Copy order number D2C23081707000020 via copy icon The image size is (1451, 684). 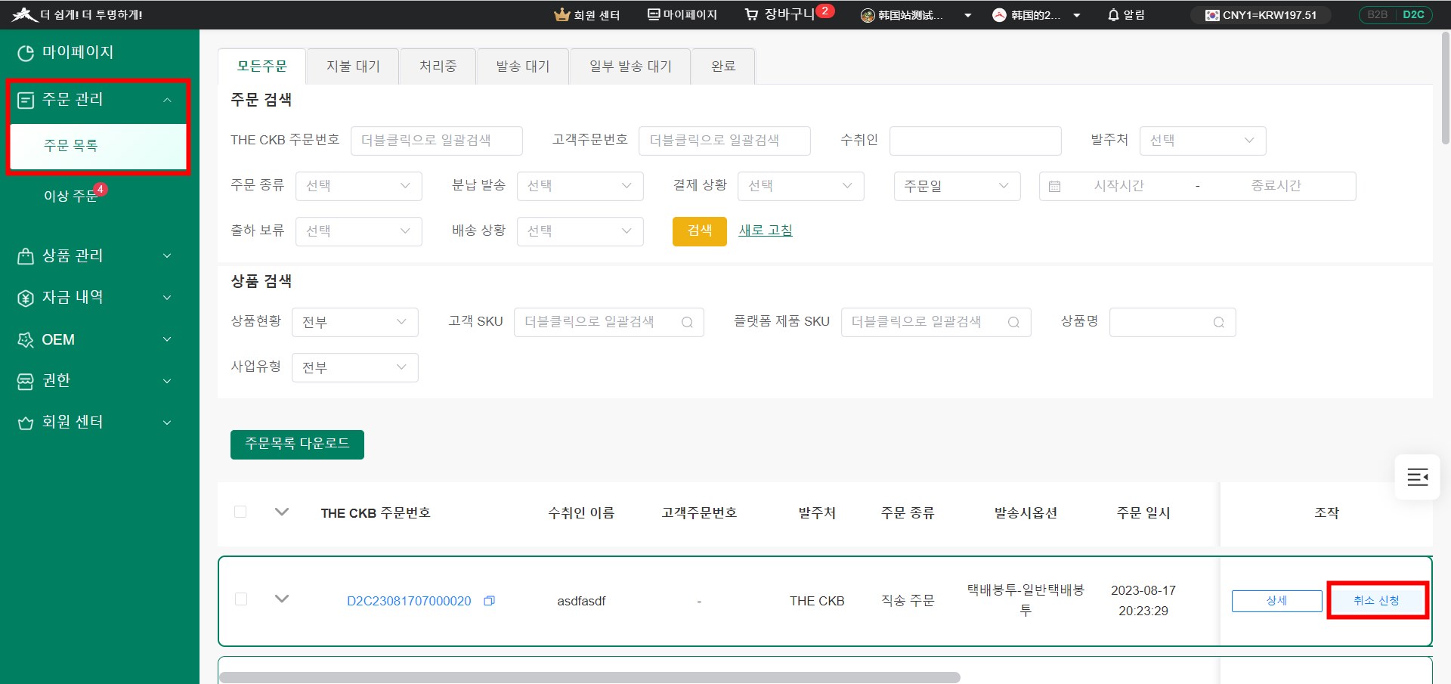point(489,601)
